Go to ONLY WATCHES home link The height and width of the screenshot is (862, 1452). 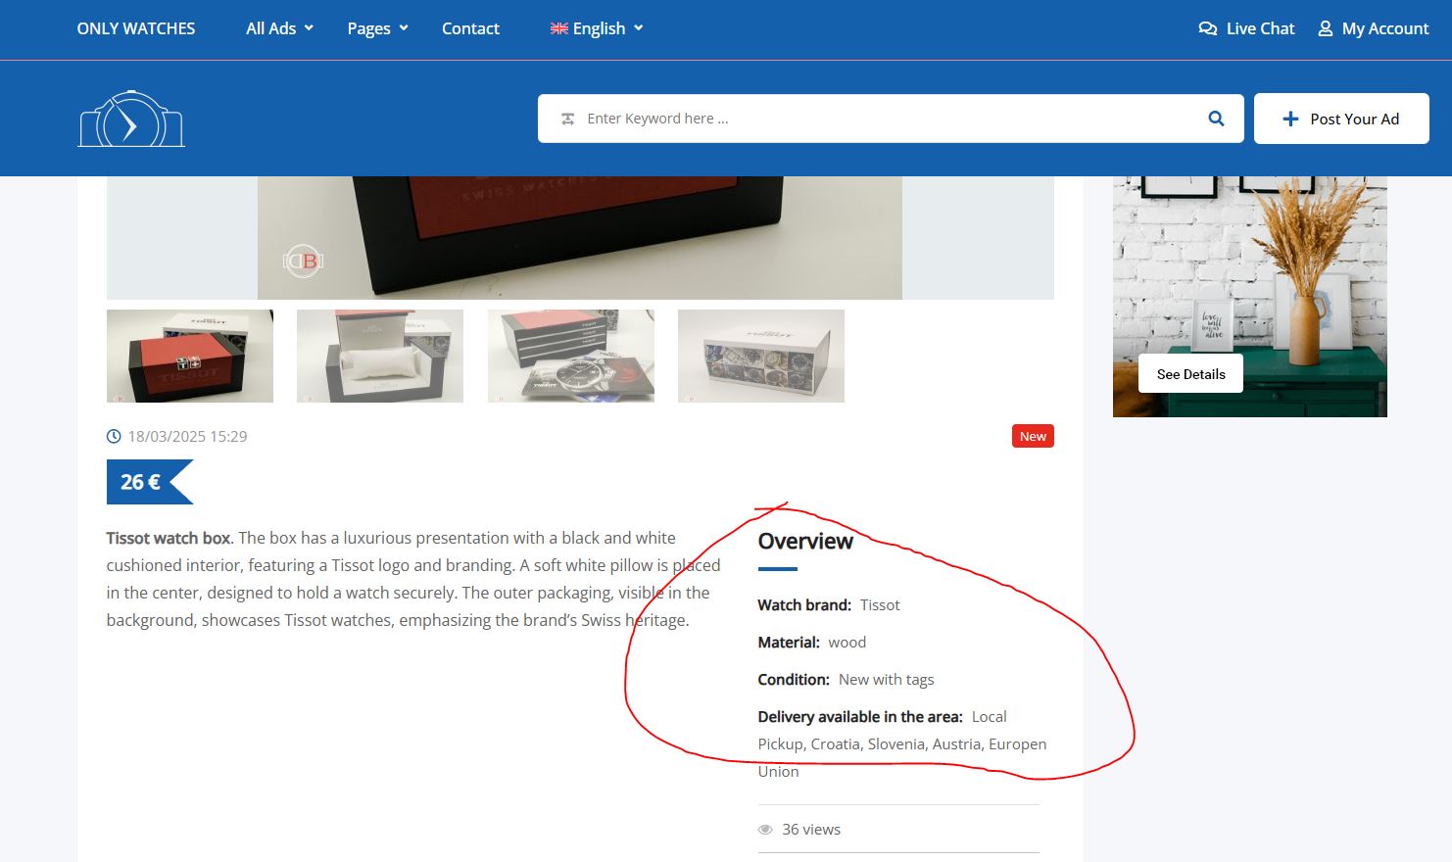[x=136, y=28]
